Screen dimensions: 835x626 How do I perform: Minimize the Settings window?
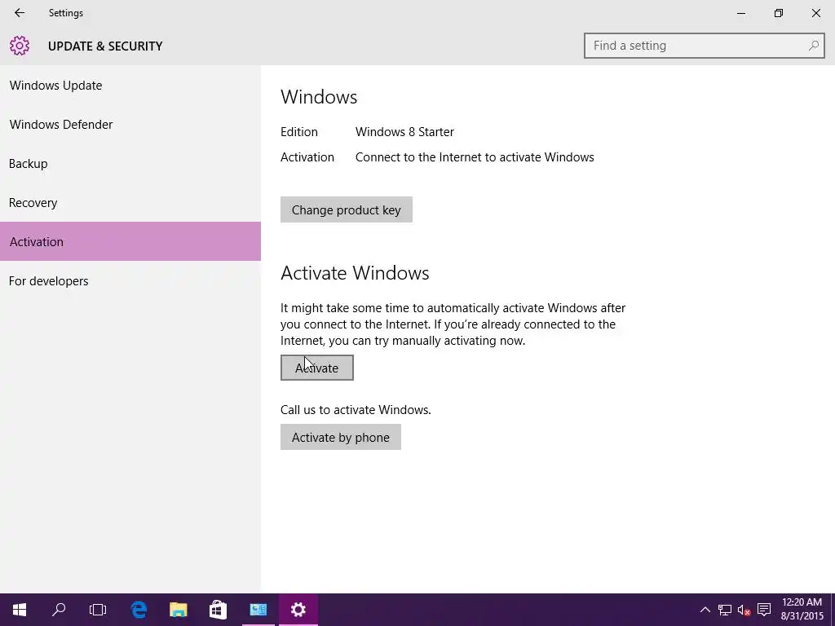pyautogui.click(x=740, y=13)
